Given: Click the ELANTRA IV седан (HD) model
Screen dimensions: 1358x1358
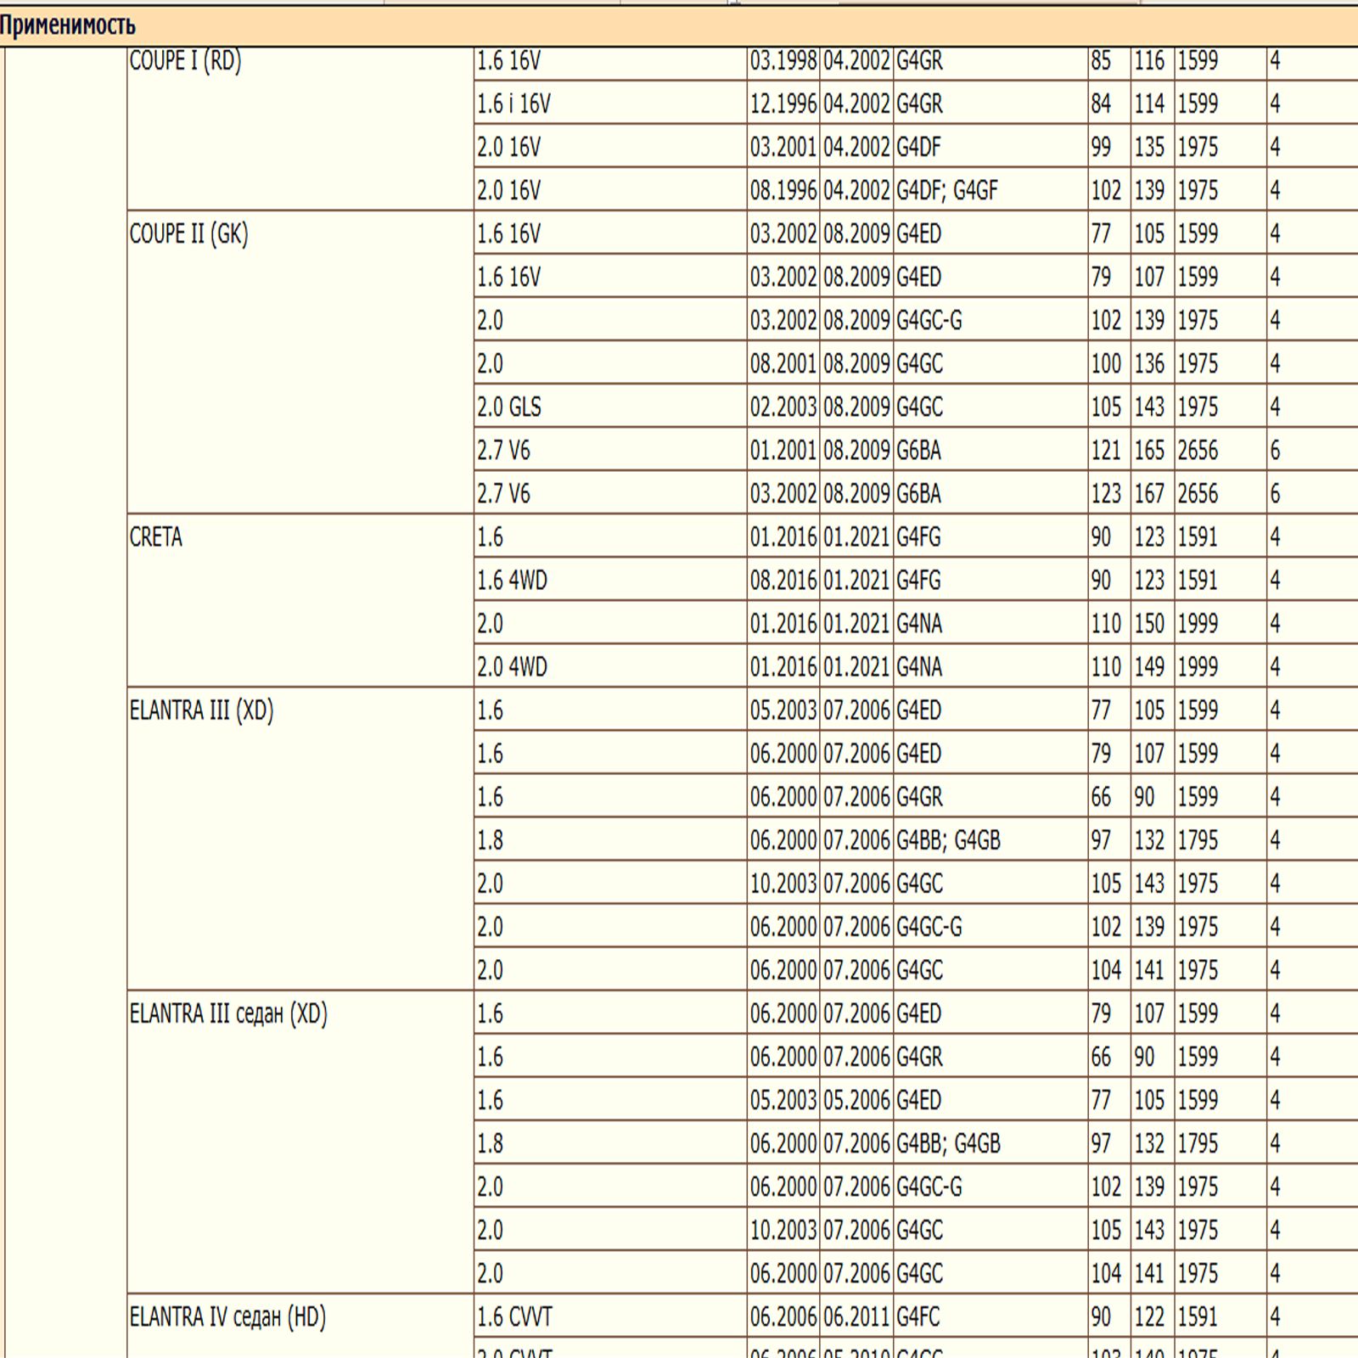Looking at the screenshot, I should [227, 1316].
